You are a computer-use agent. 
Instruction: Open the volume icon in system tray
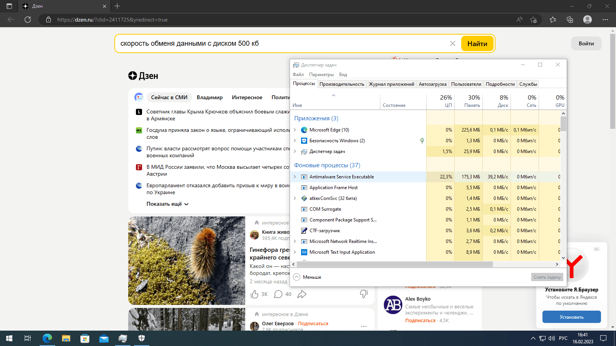(x=552, y=338)
